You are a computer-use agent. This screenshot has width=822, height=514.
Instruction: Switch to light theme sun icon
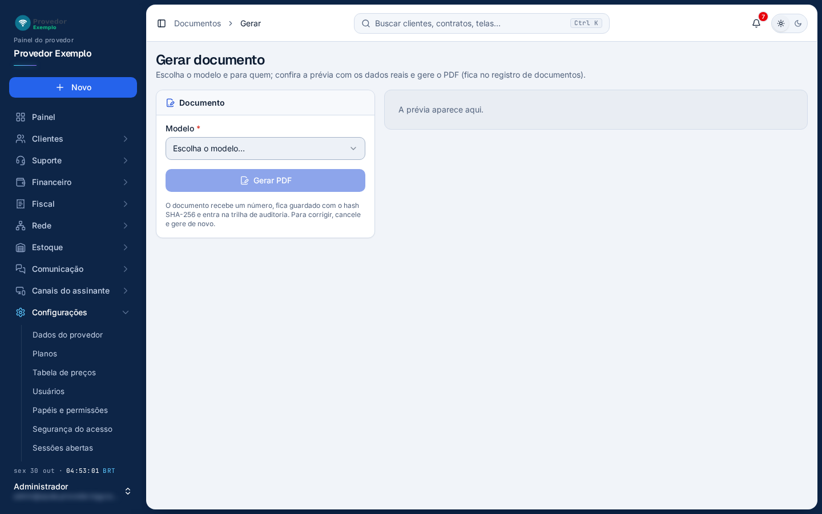click(x=781, y=23)
